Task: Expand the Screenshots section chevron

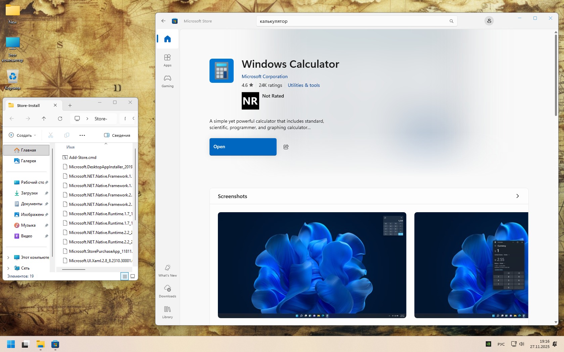Action: pos(517,196)
